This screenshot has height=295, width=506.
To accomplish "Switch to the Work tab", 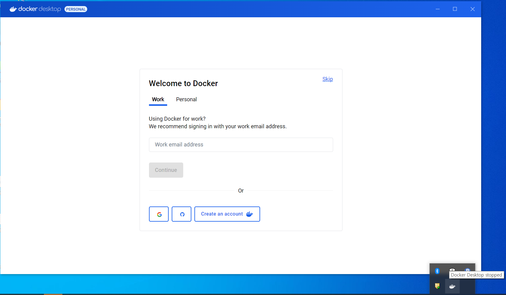I will click(x=158, y=100).
